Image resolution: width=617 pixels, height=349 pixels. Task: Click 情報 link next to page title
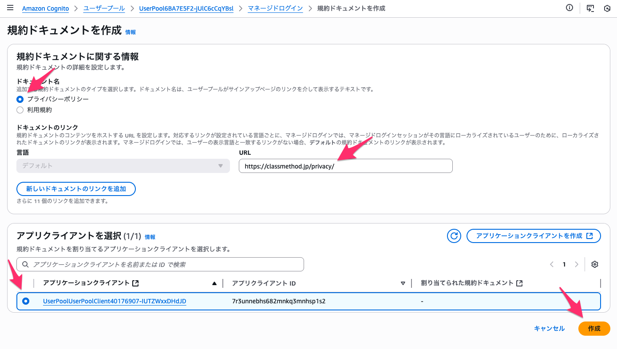coord(131,32)
